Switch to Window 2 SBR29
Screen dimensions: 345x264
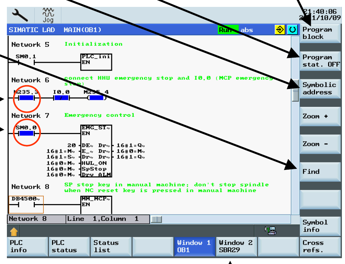click(x=236, y=247)
